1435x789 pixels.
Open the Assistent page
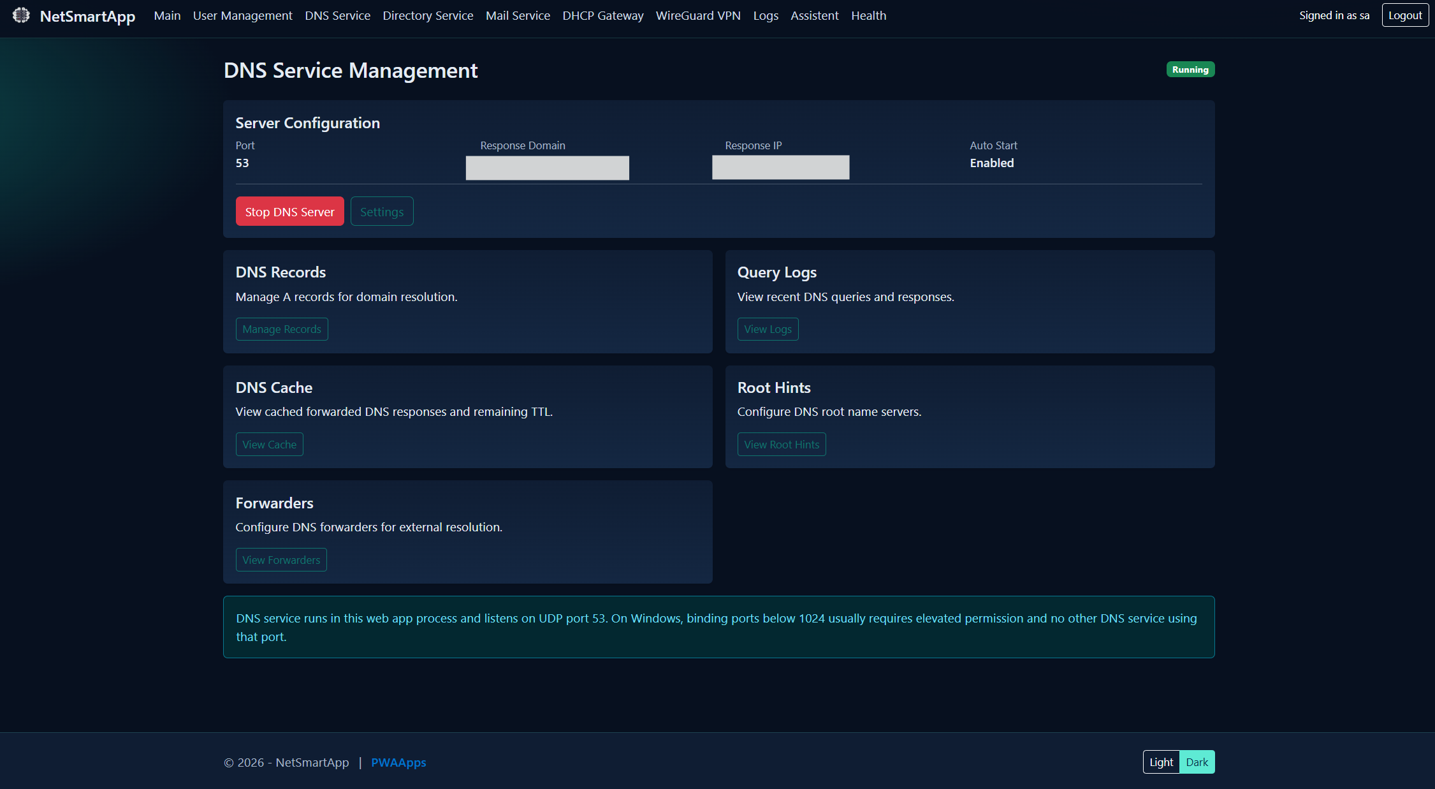[814, 15]
